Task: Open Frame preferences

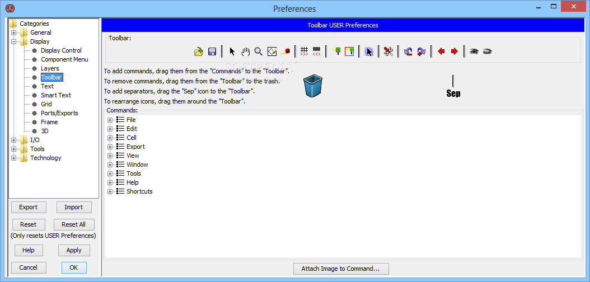Action: [49, 122]
